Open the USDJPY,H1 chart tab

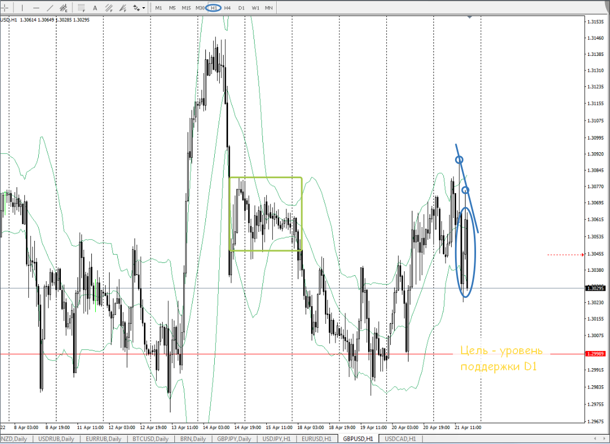[277, 439]
